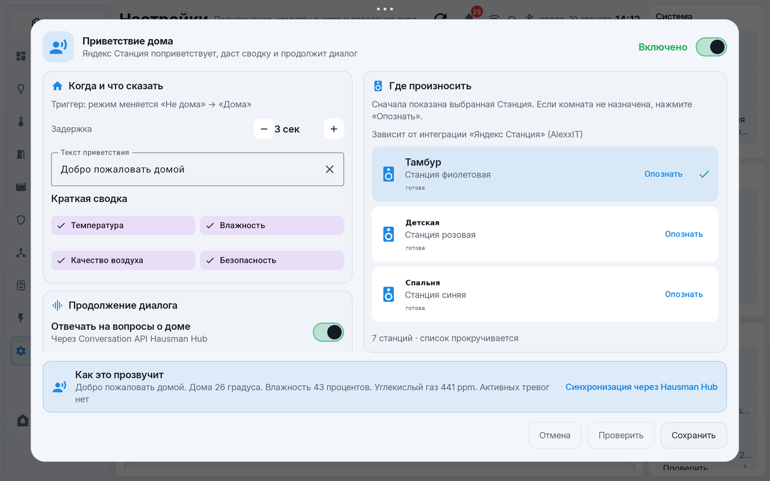
Task: Click the 'Отмена' button
Action: 555,435
